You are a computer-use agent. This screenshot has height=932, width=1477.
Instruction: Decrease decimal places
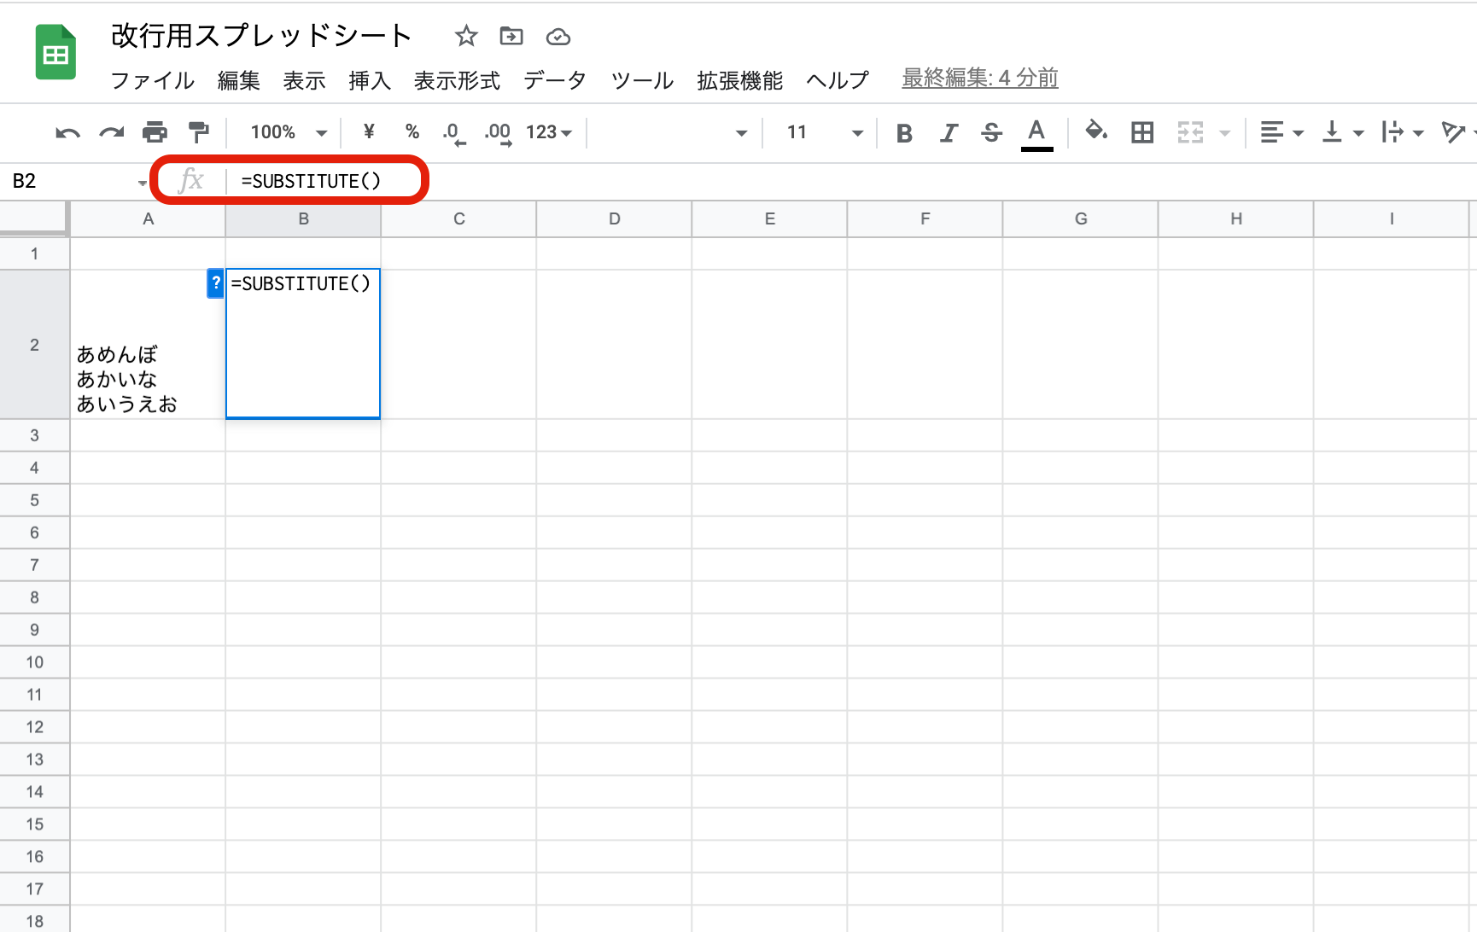pos(454,133)
